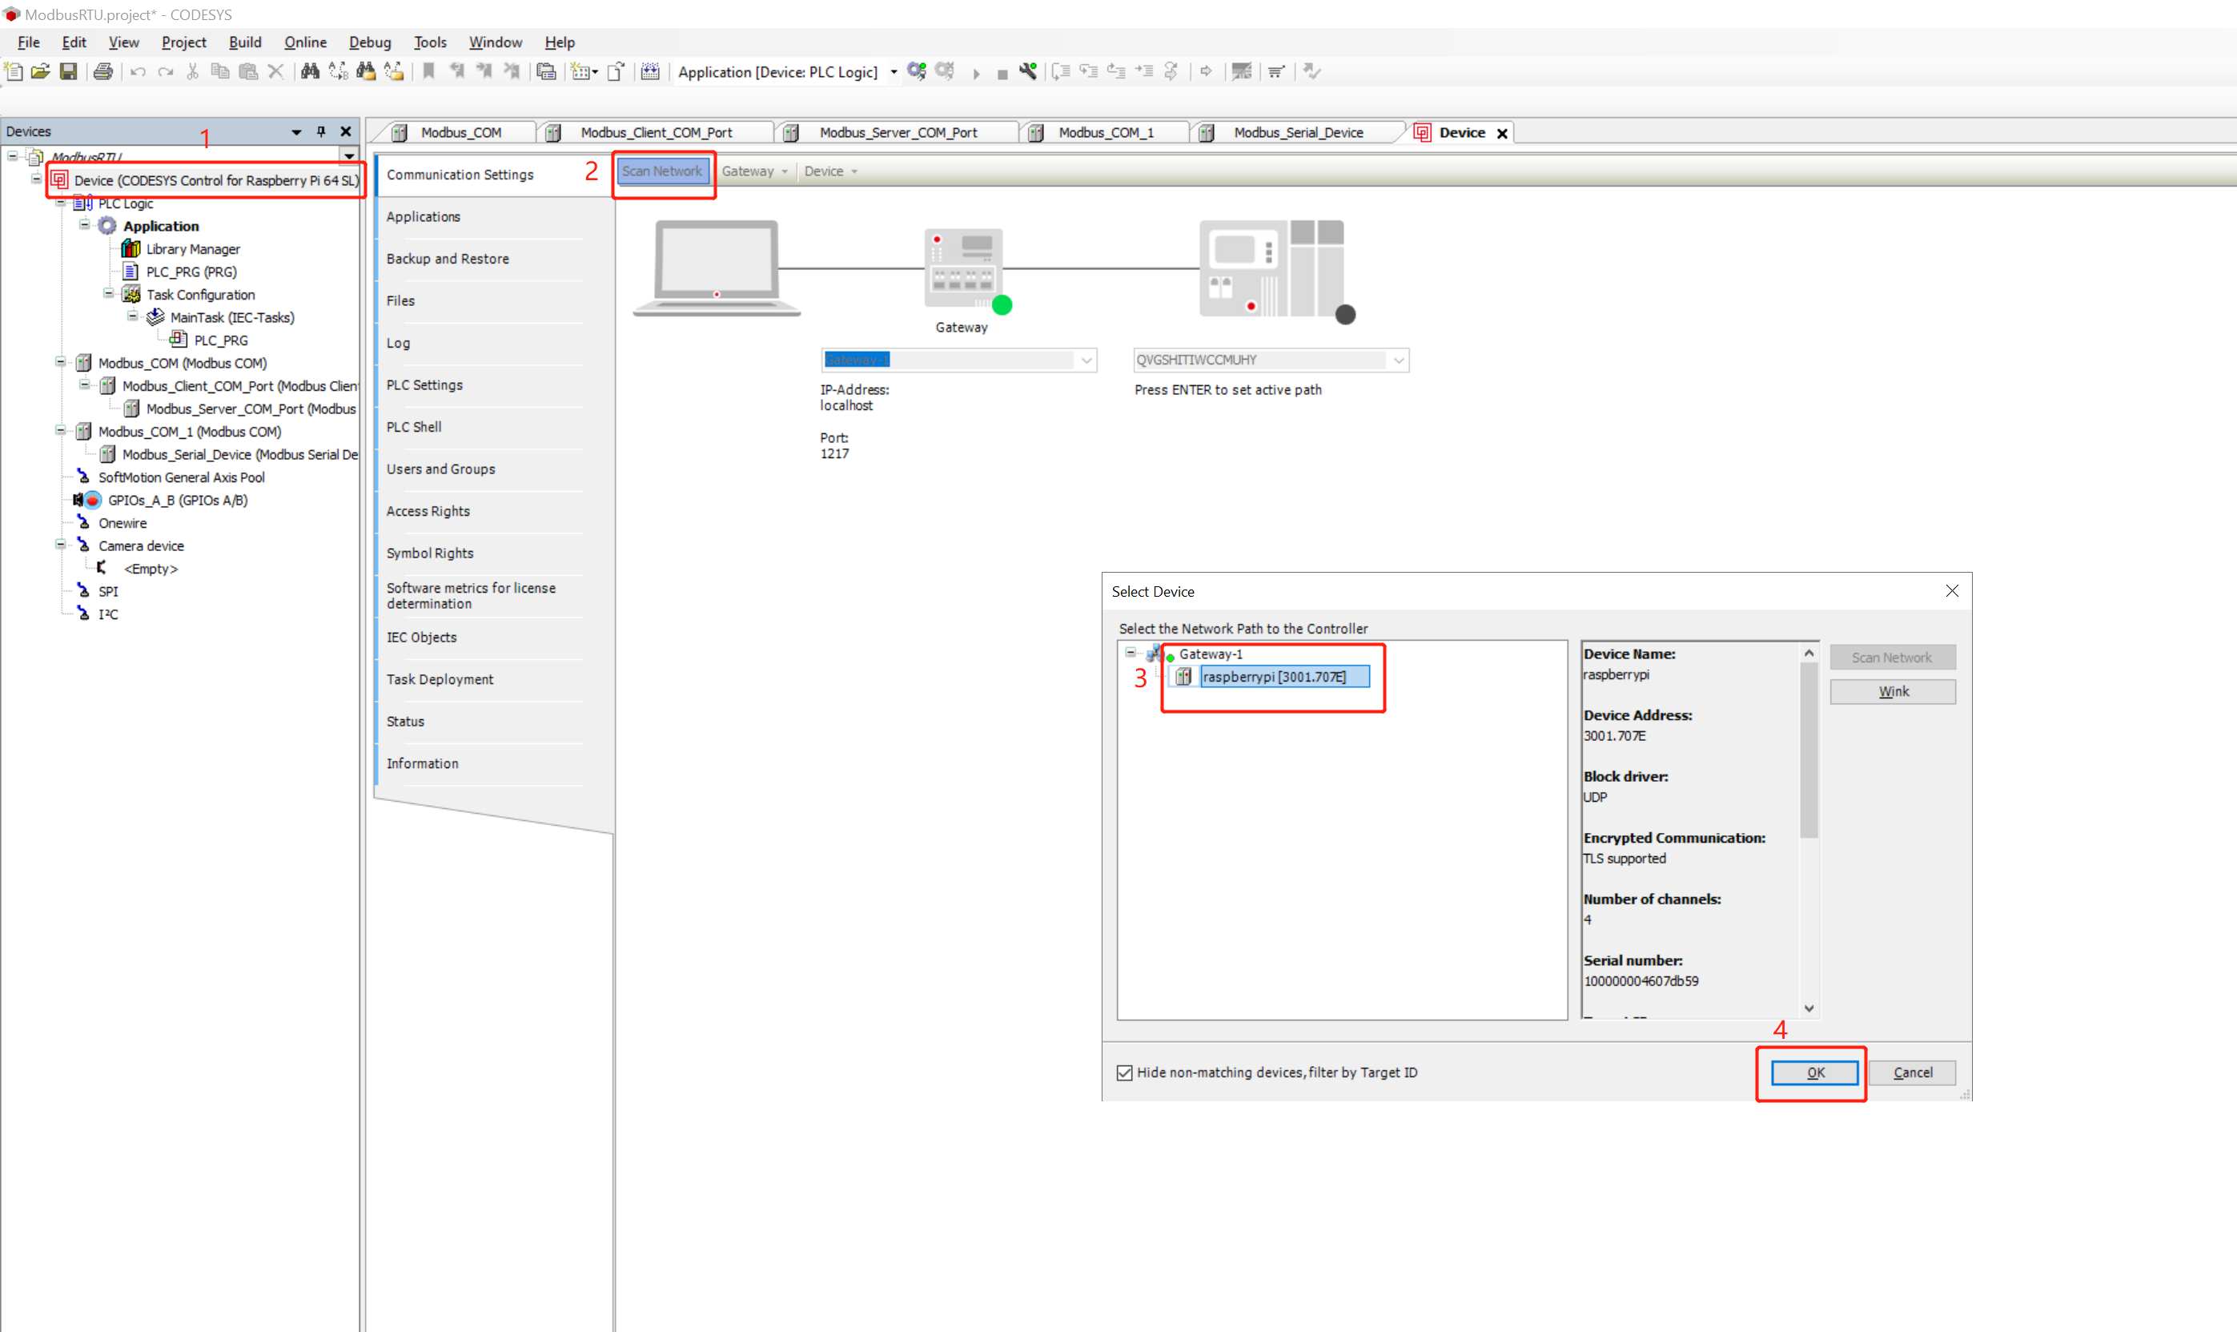Image resolution: width=2237 pixels, height=1332 pixels.
Task: Select SoftMotion General Axis Pool item
Action: coord(181,477)
